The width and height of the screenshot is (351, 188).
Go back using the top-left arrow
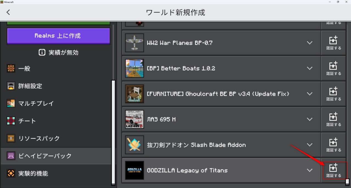(8, 12)
